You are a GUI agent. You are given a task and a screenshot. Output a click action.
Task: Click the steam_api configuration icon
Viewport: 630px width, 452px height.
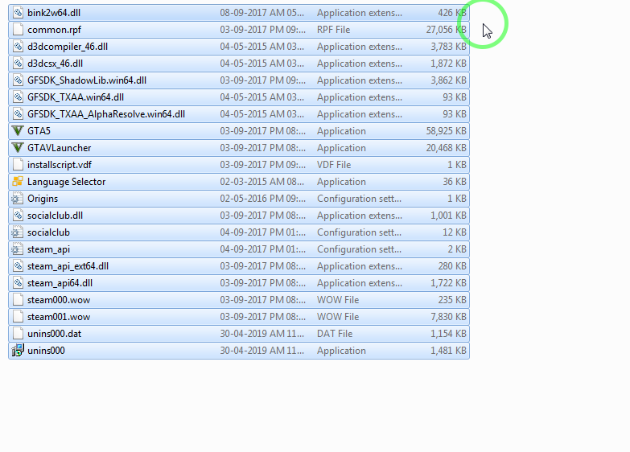[x=18, y=249]
